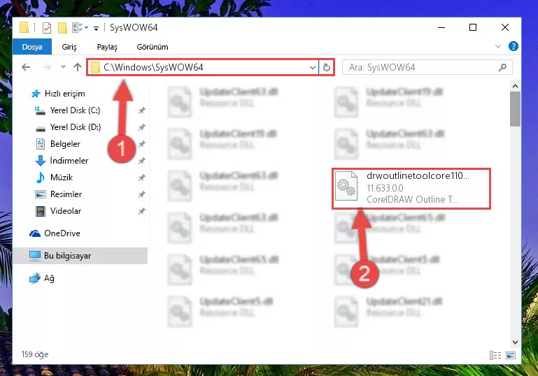Open the Paylaş tab
Viewport: 538px width, 376px height.
pyautogui.click(x=107, y=47)
